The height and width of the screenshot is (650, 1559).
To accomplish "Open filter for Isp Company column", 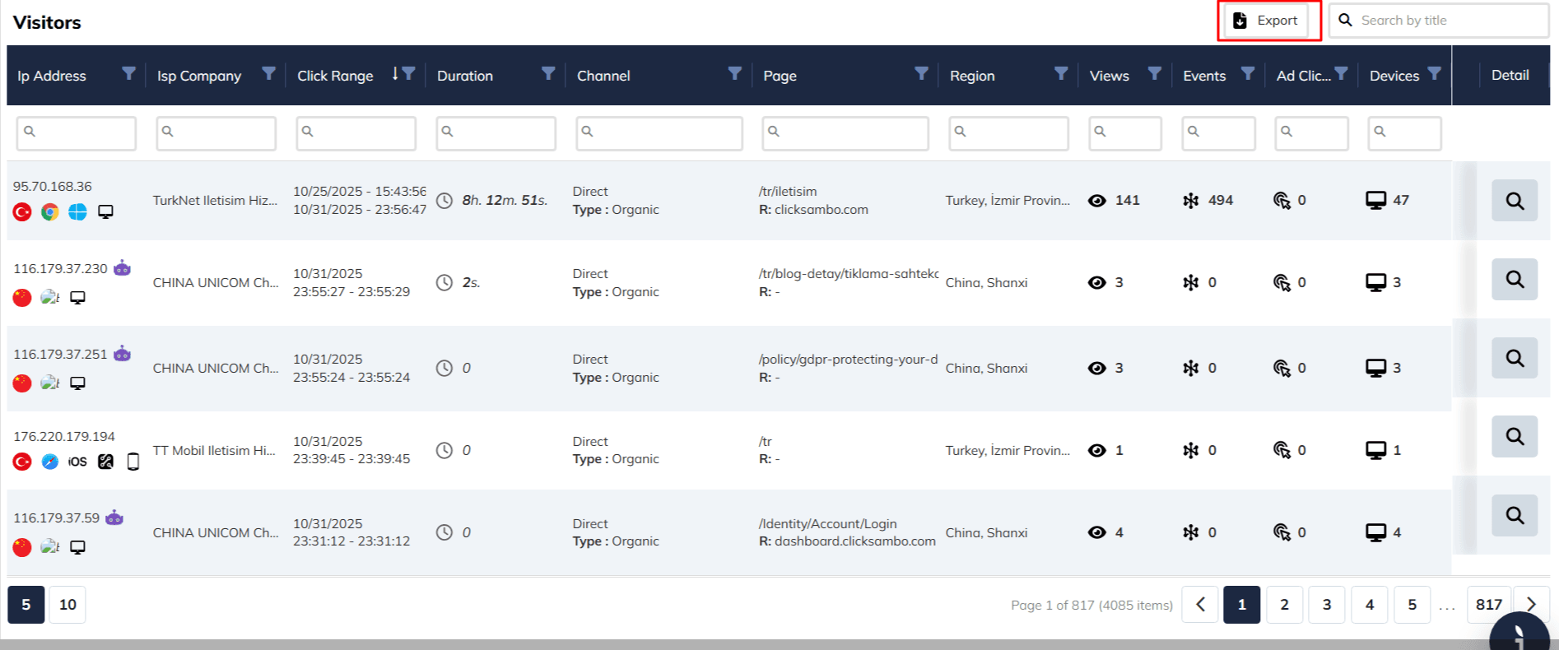I will point(268,73).
